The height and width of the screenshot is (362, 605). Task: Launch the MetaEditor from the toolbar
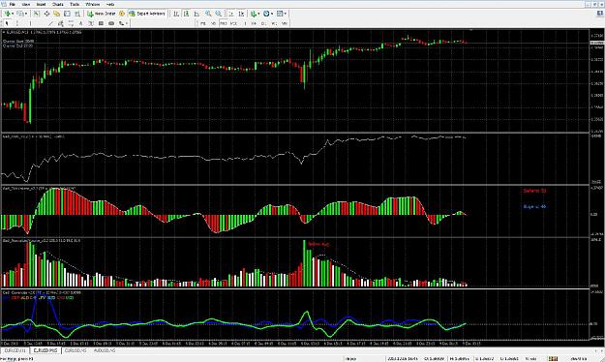pos(122,14)
